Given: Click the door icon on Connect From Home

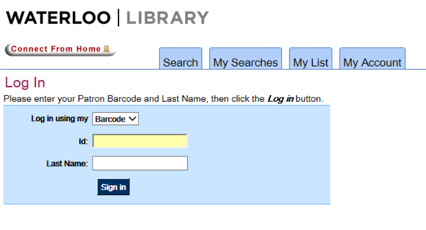Looking at the screenshot, I should click(x=106, y=49).
